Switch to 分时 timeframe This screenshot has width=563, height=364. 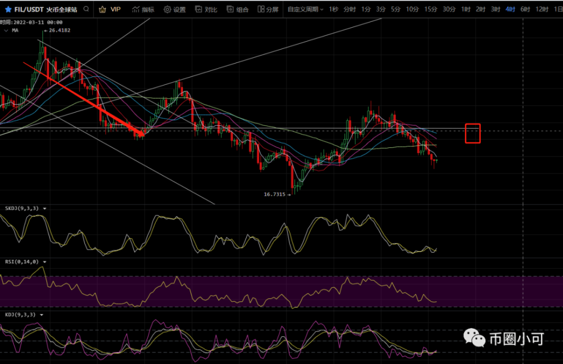[350, 10]
